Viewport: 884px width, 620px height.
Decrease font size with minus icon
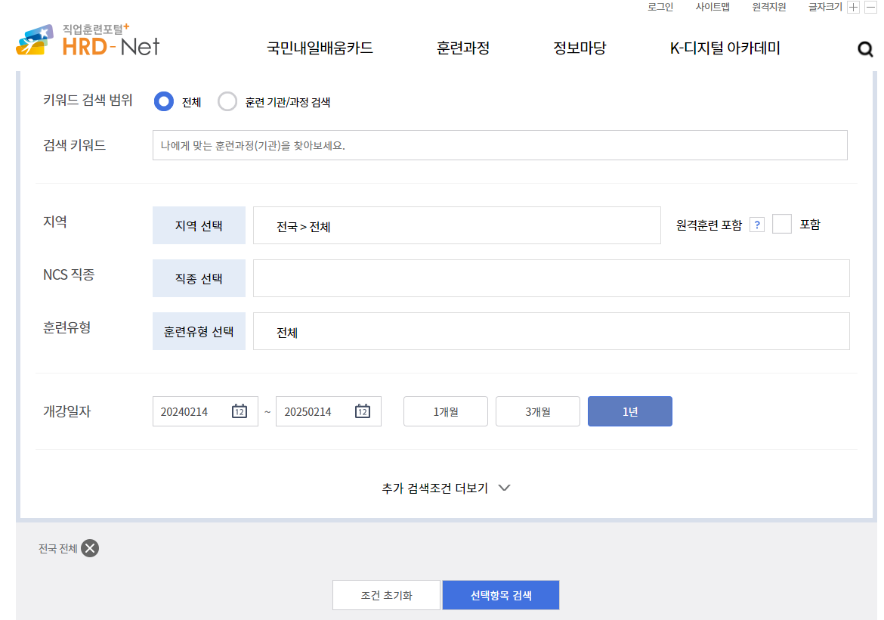coord(870,8)
